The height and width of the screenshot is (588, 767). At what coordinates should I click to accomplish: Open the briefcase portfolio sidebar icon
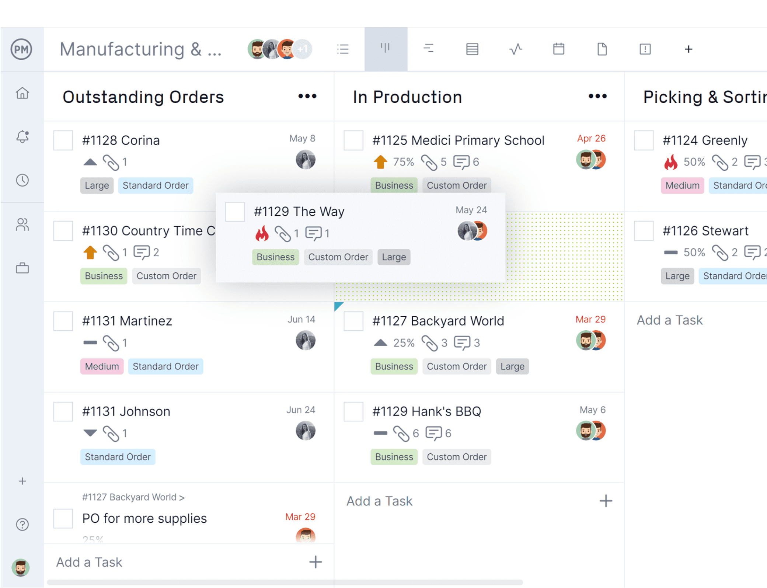(x=22, y=268)
